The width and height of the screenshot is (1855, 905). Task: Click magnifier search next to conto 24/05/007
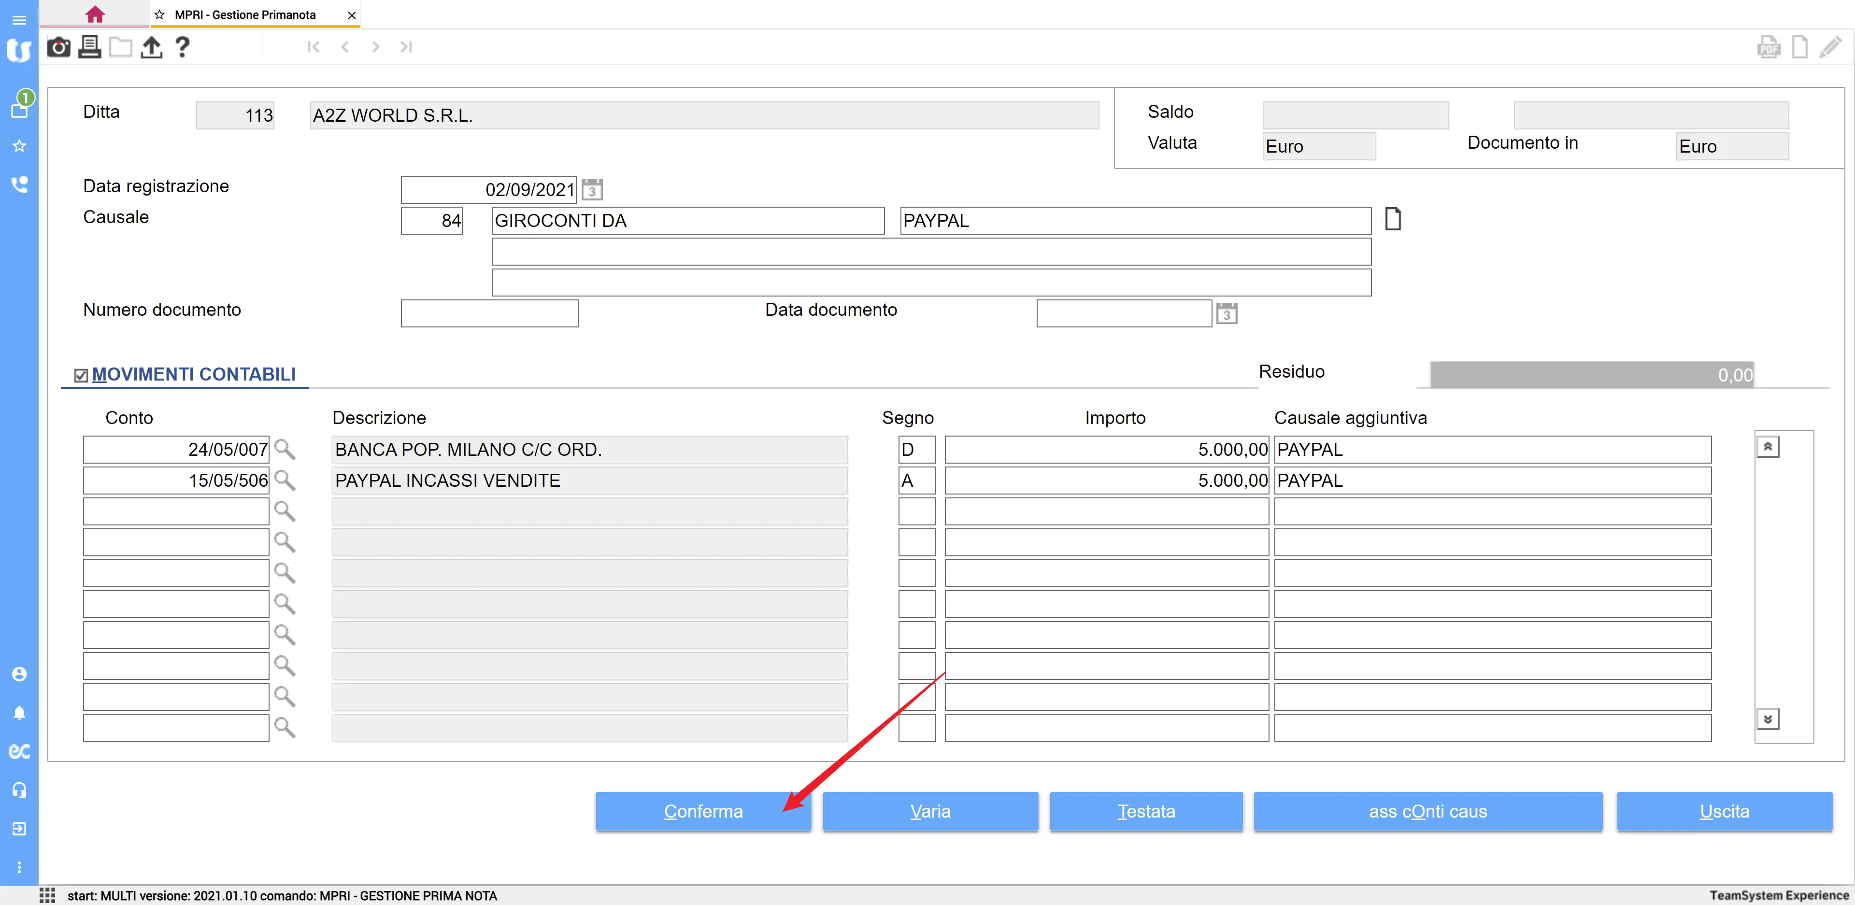pyautogui.click(x=285, y=450)
